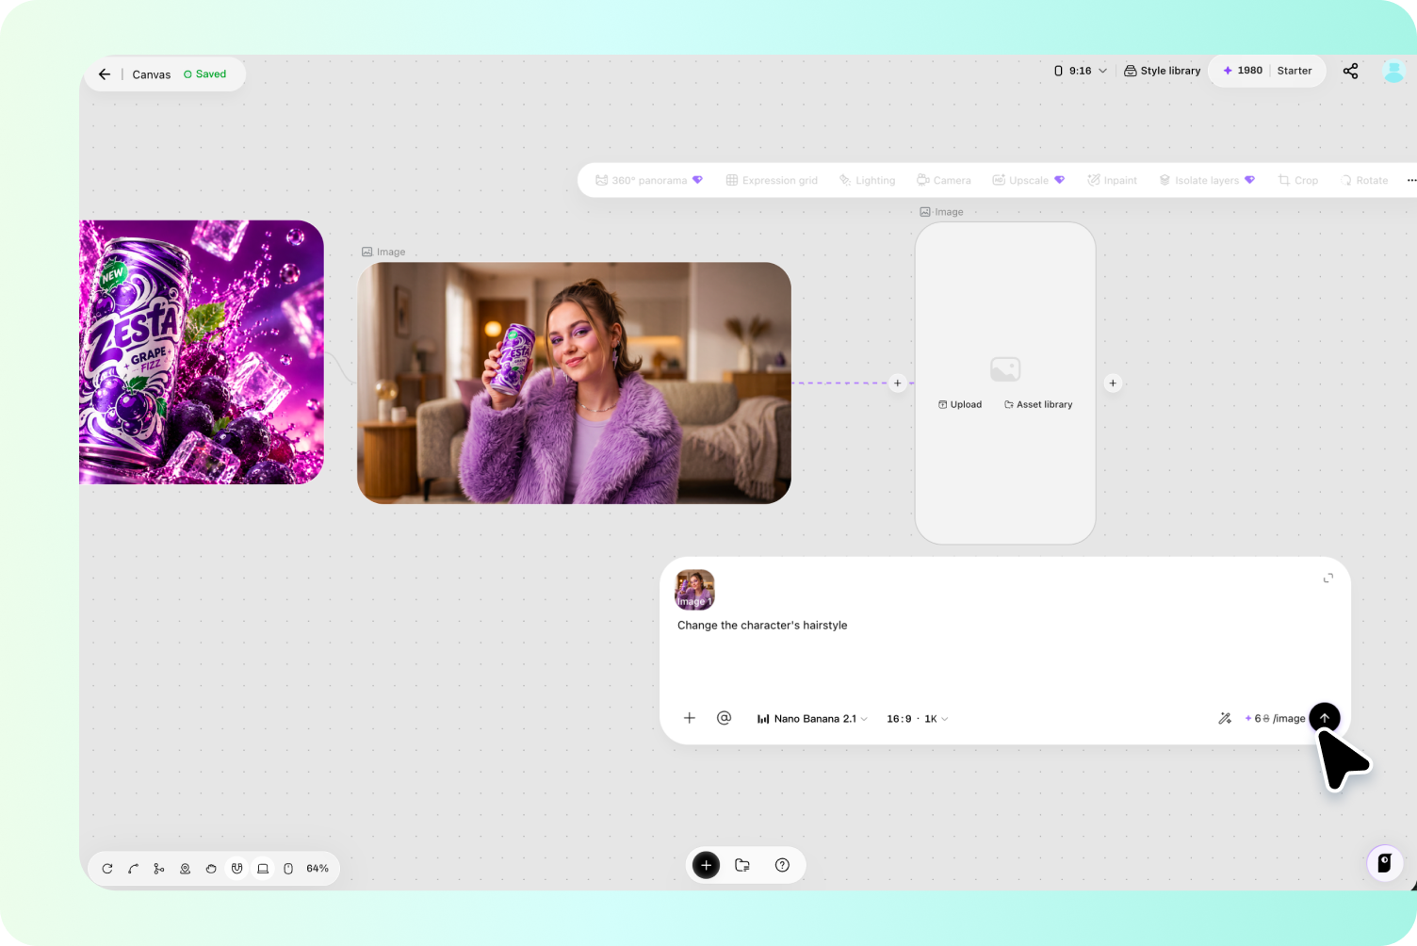Open the 16:9 · 1K size dropdown
Viewport: 1417px width, 946px height.
(x=918, y=719)
